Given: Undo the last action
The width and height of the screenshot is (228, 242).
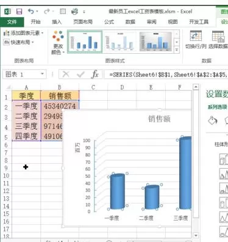Looking at the screenshot, I should (x=31, y=11).
